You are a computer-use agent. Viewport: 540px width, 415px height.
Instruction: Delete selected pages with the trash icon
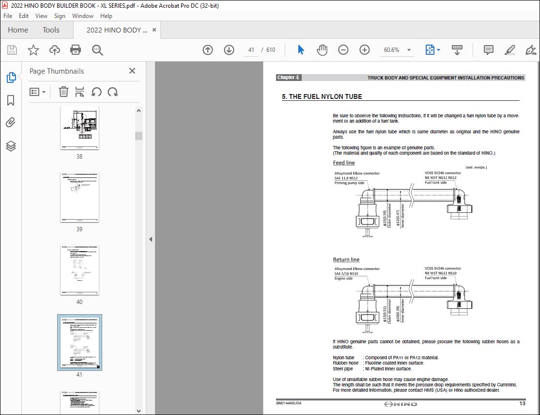[63, 92]
